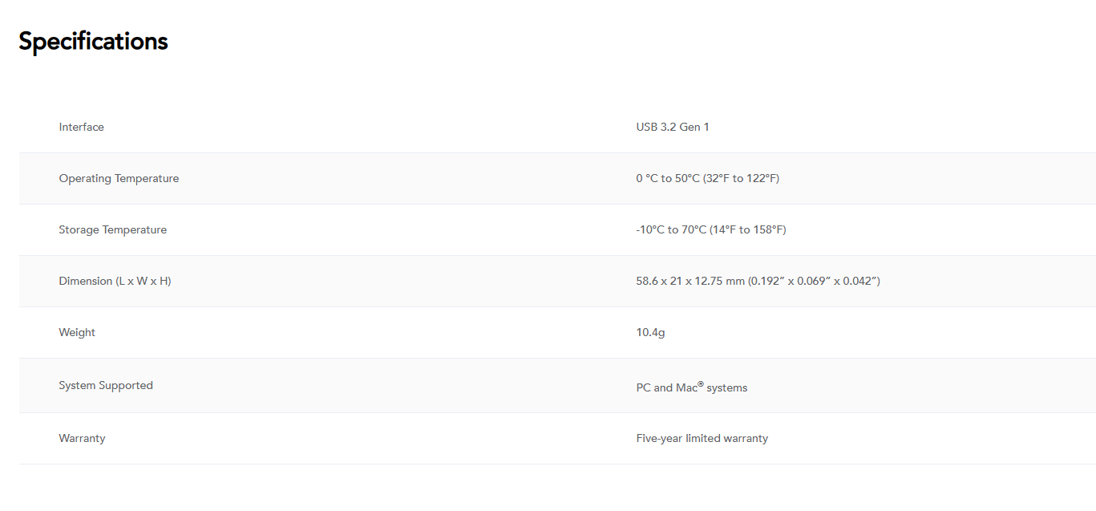
Task: Select the Dimension (L x W x H) label
Action: (x=115, y=281)
